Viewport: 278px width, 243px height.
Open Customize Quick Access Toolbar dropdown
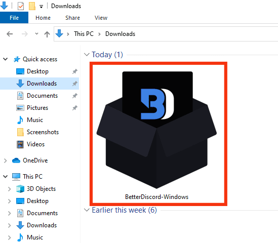(x=41, y=7)
